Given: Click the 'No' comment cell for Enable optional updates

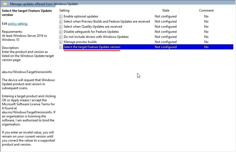Looking at the screenshot, I should pos(206,16).
